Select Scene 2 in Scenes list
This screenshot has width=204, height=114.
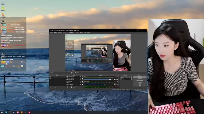point(58,78)
